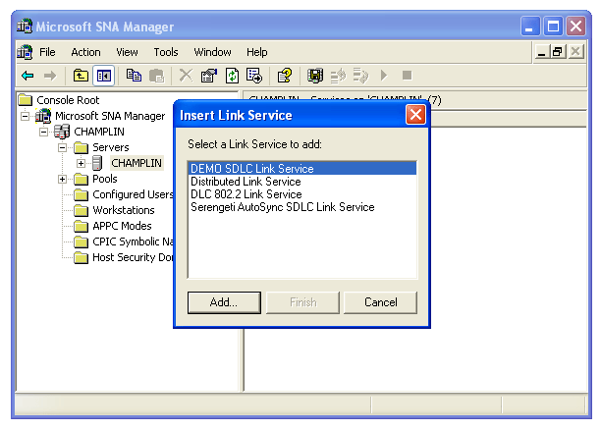Screen dimensions: 601x430
Task: Click the Pools folder icon
Action: tap(81, 179)
